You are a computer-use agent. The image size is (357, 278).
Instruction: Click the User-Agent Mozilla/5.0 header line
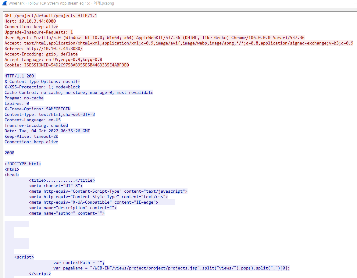click(154, 37)
